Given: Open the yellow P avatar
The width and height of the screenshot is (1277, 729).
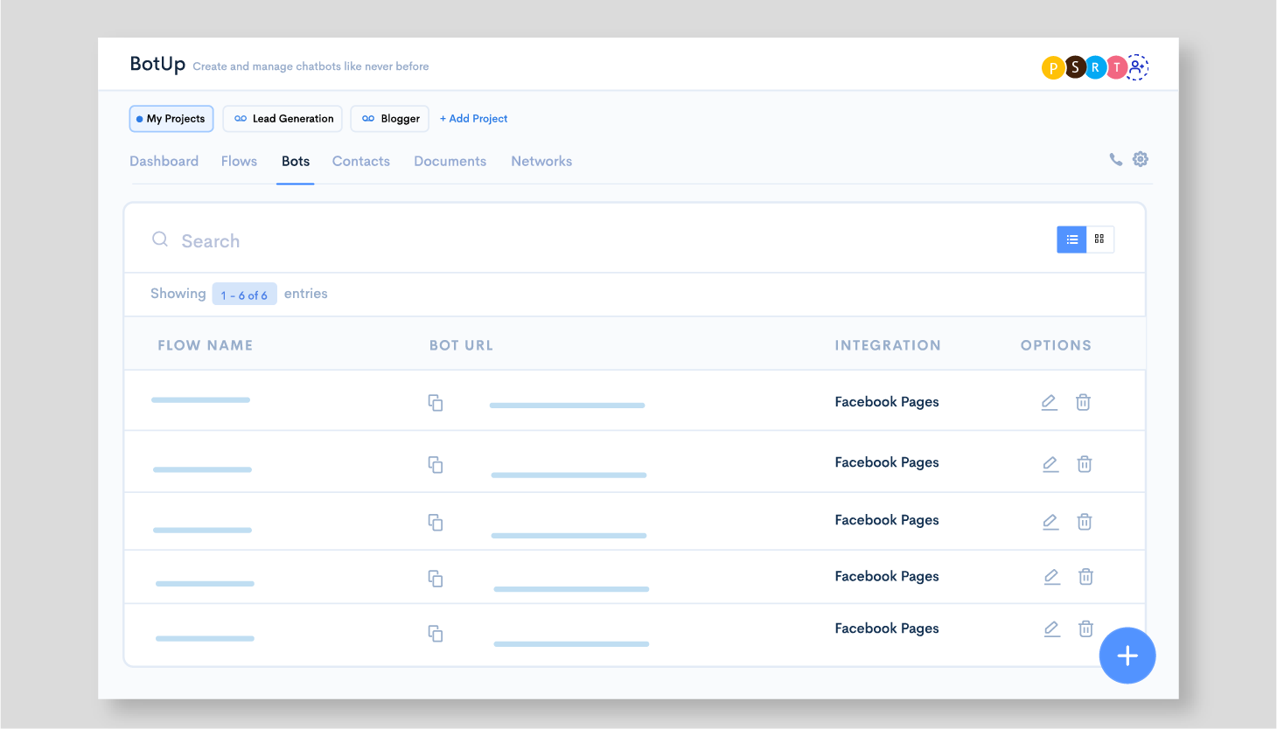Looking at the screenshot, I should coord(1053,66).
